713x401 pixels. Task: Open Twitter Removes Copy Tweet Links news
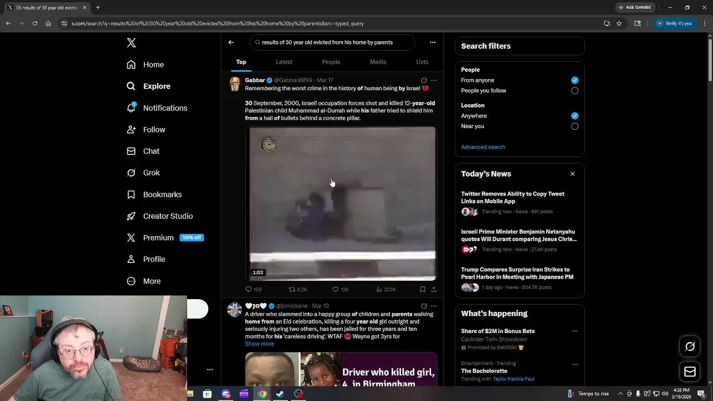click(520, 203)
